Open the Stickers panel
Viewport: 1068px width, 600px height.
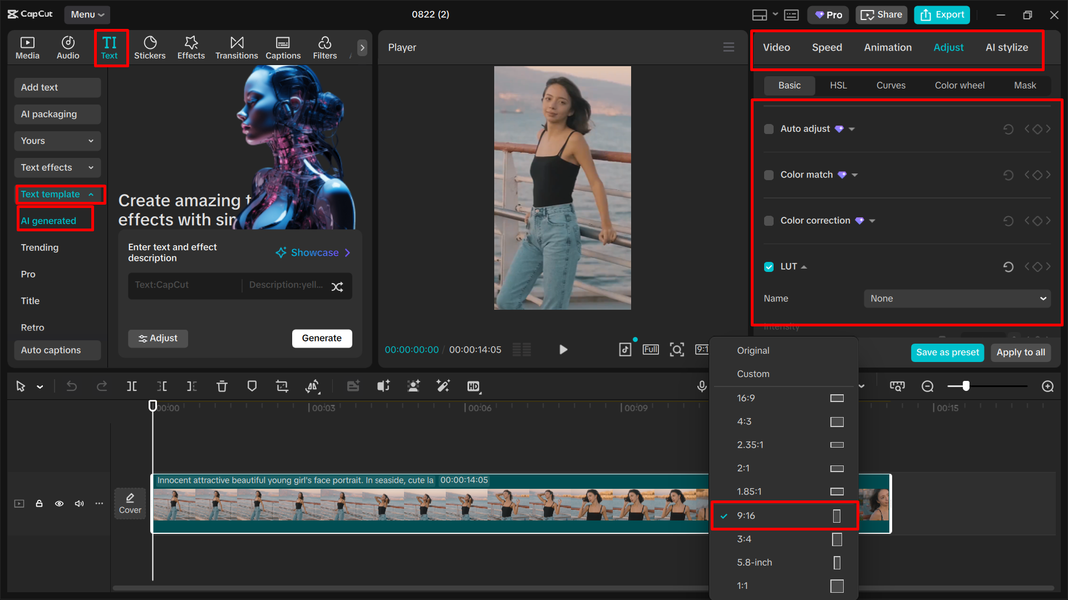pyautogui.click(x=150, y=47)
